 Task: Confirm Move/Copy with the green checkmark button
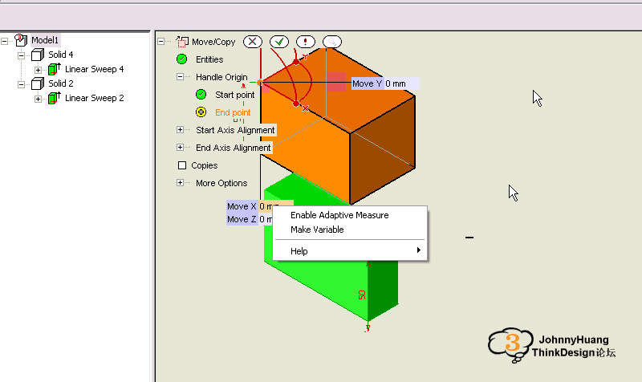point(279,42)
